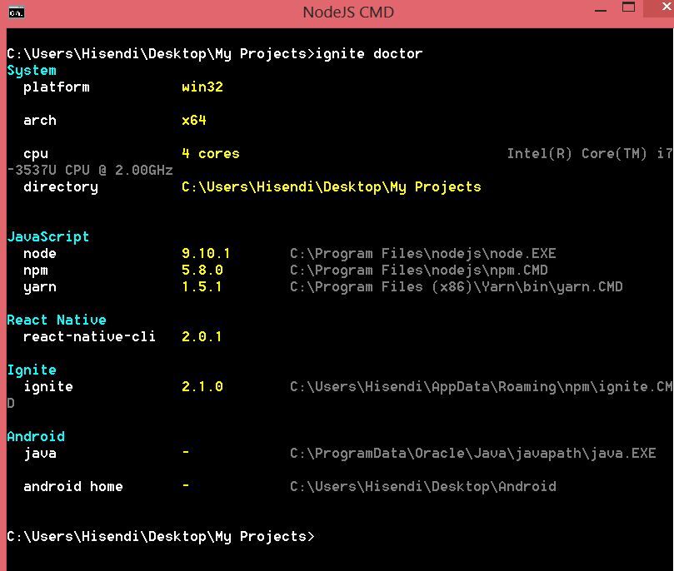Select yarn version '1.5.1'
The height and width of the screenshot is (571, 674).
click(x=202, y=287)
